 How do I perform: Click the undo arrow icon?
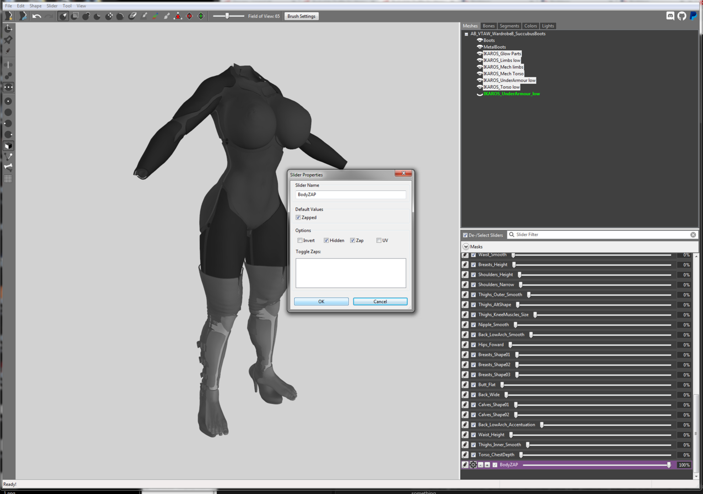click(37, 16)
